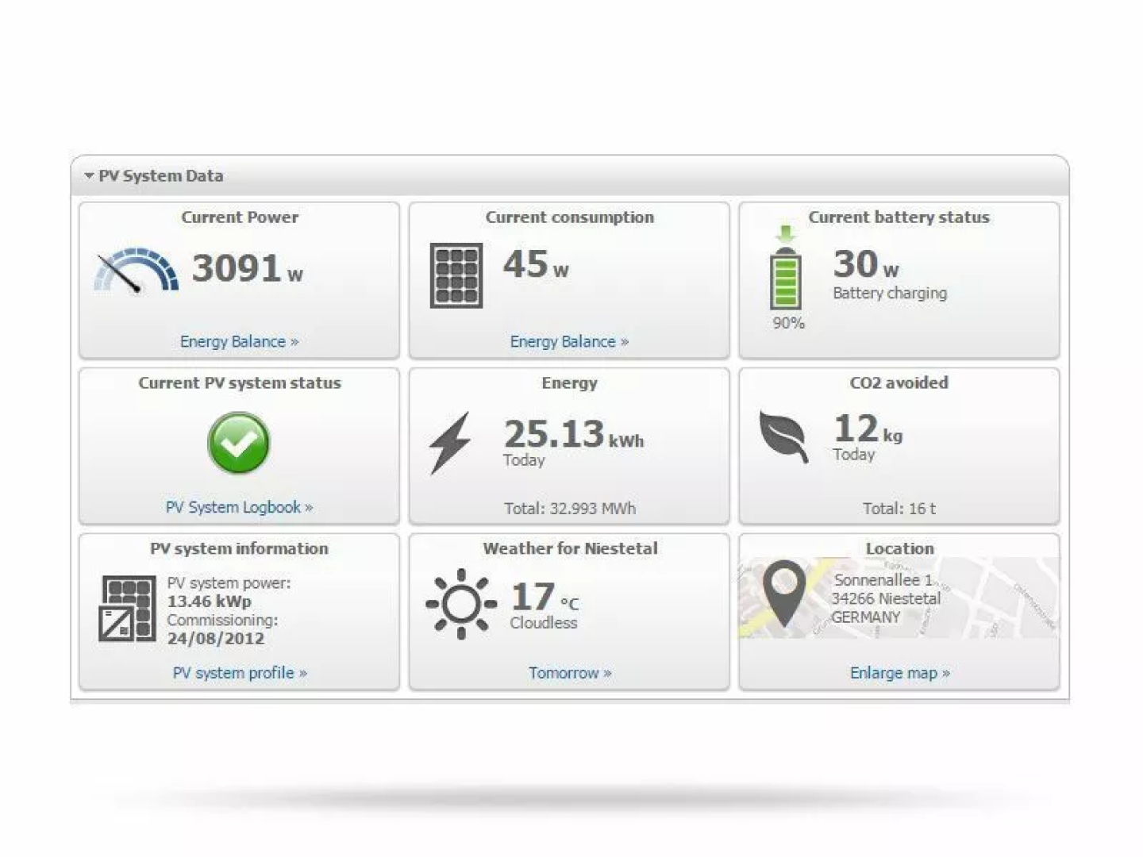
Task: Click the Current Power heading
Action: click(240, 217)
